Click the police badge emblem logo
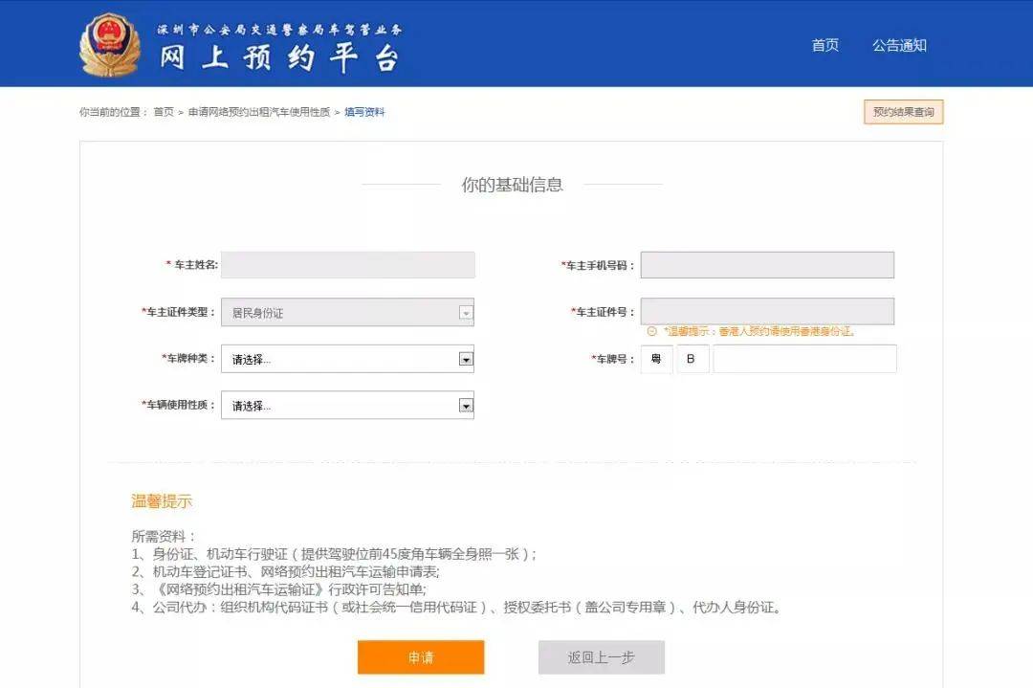 [110, 45]
